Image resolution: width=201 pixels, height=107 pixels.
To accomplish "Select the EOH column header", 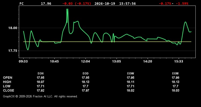I will (x=40, y=74).
